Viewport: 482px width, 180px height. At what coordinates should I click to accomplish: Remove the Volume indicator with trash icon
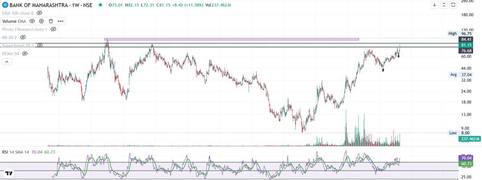coord(51,21)
